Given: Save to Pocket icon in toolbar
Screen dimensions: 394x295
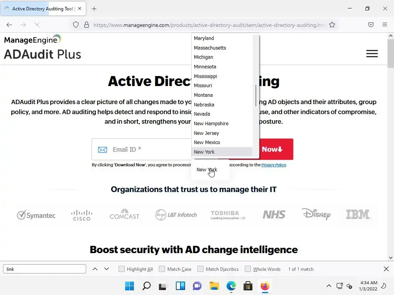Looking at the screenshot, I should (x=371, y=25).
